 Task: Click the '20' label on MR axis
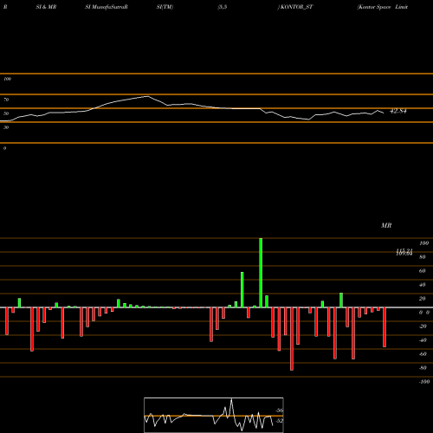(x=422, y=299)
